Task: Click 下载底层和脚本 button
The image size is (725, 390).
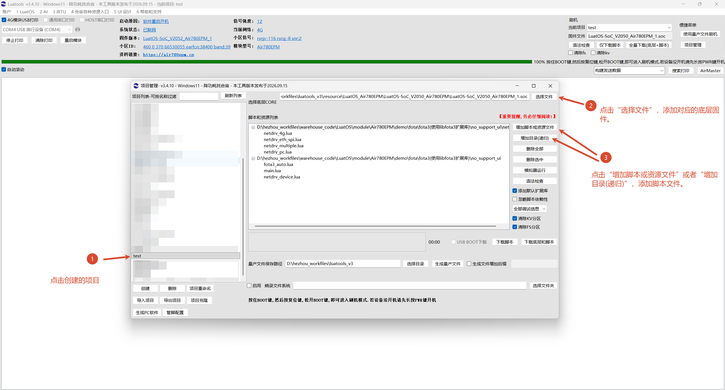Action: click(539, 242)
